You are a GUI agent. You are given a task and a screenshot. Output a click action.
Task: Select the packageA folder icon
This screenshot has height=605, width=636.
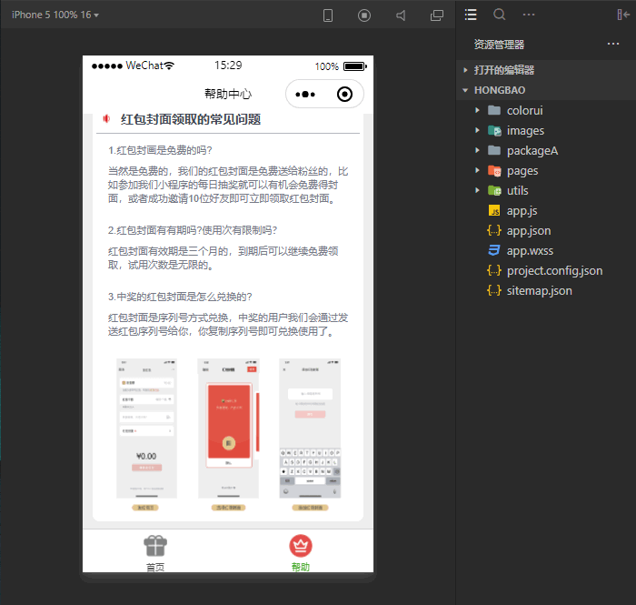[494, 150]
